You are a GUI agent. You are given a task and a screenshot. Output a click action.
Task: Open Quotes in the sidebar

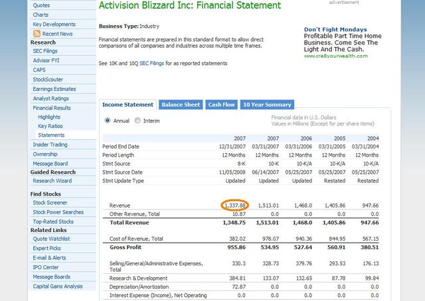[41, 5]
